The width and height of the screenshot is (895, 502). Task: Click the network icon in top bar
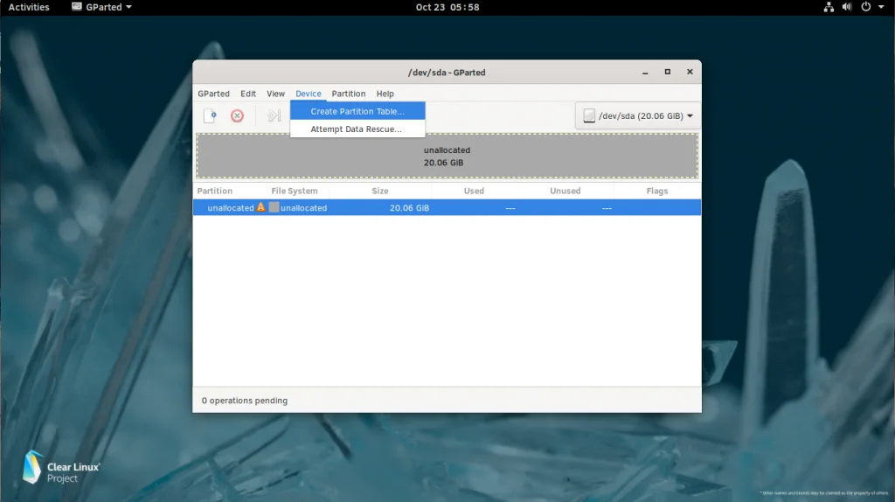click(x=829, y=7)
